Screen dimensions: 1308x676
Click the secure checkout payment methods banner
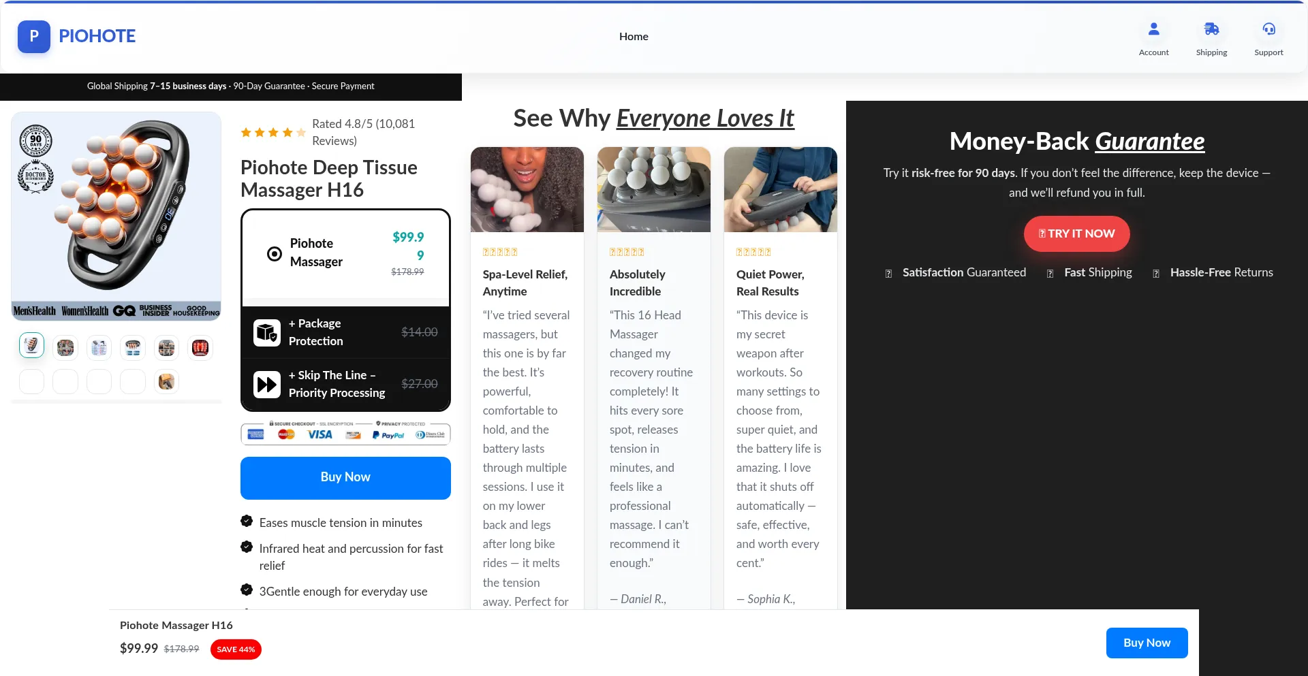(x=345, y=433)
